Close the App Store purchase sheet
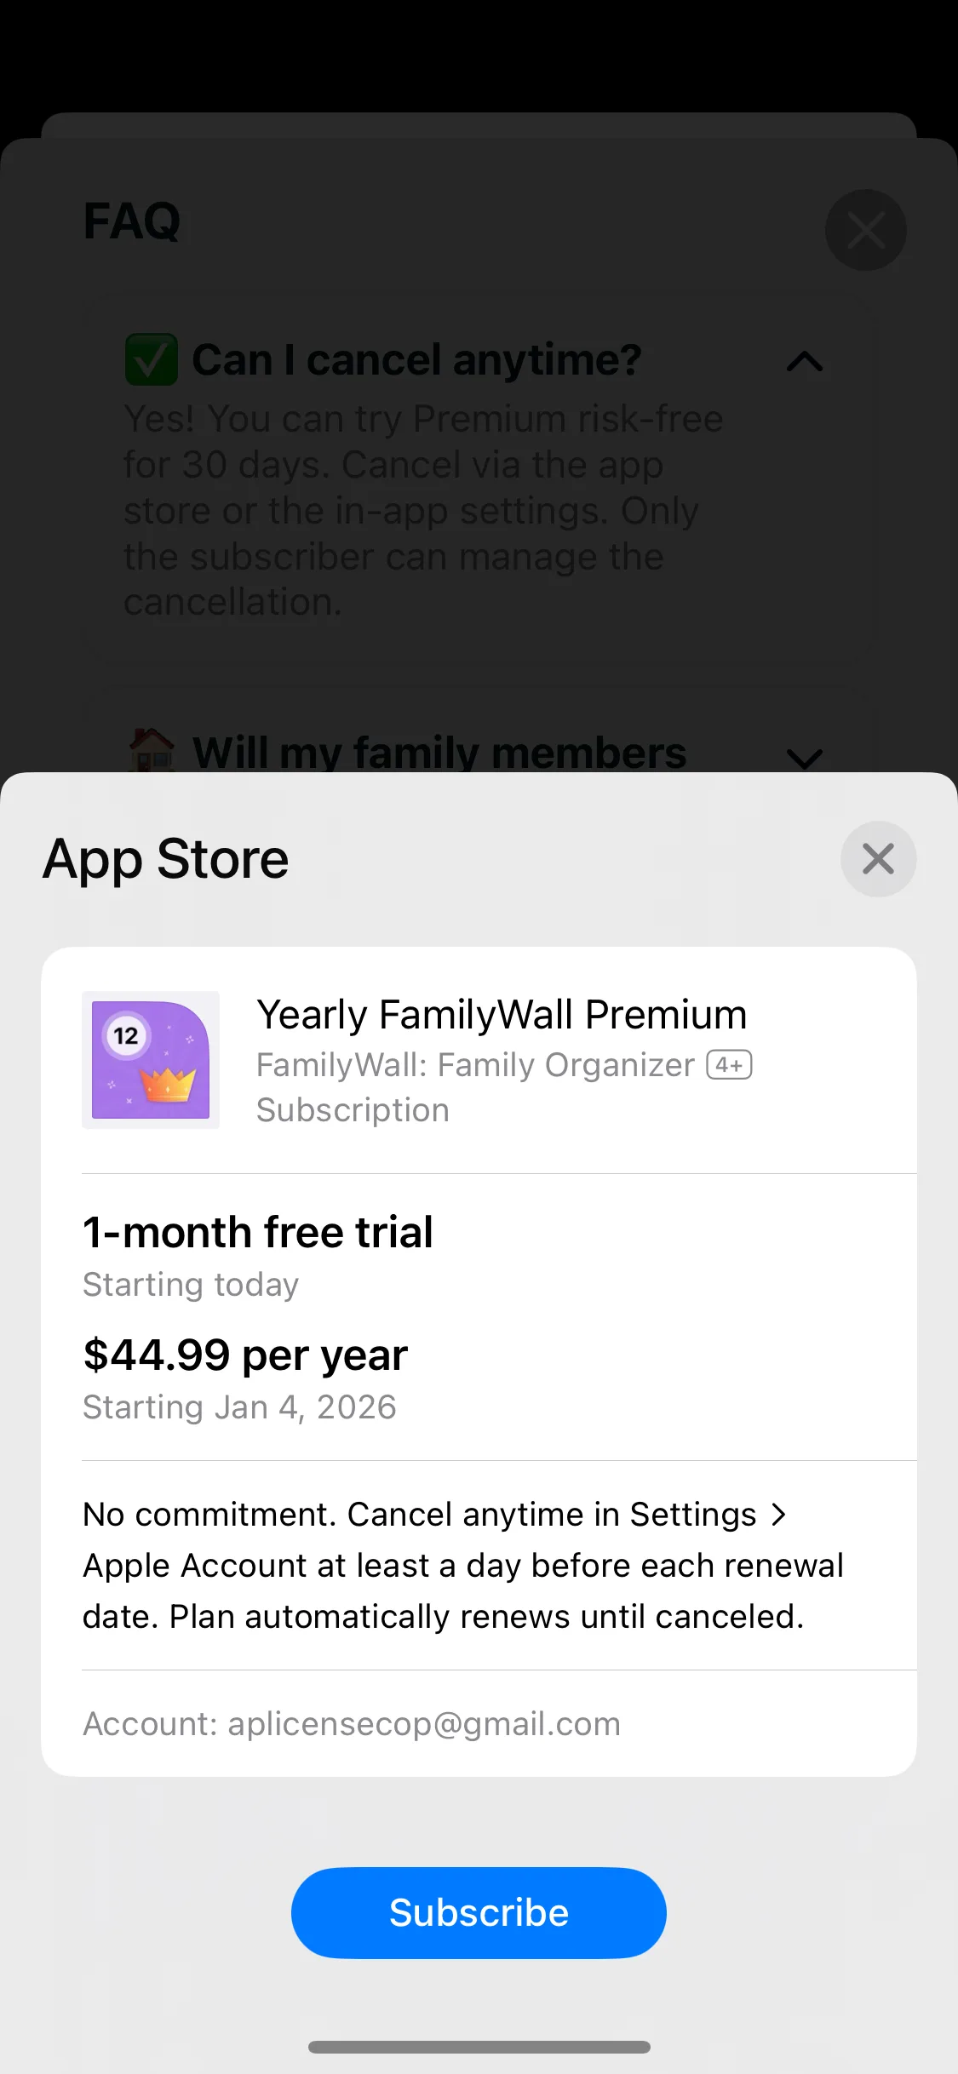 pyautogui.click(x=878, y=858)
